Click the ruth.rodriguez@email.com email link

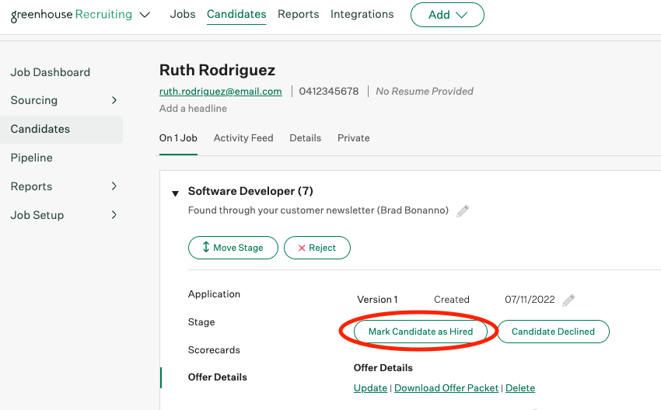(220, 92)
